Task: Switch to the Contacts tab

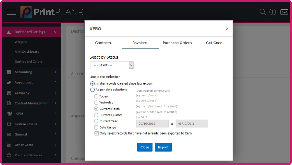Action: click(x=103, y=43)
